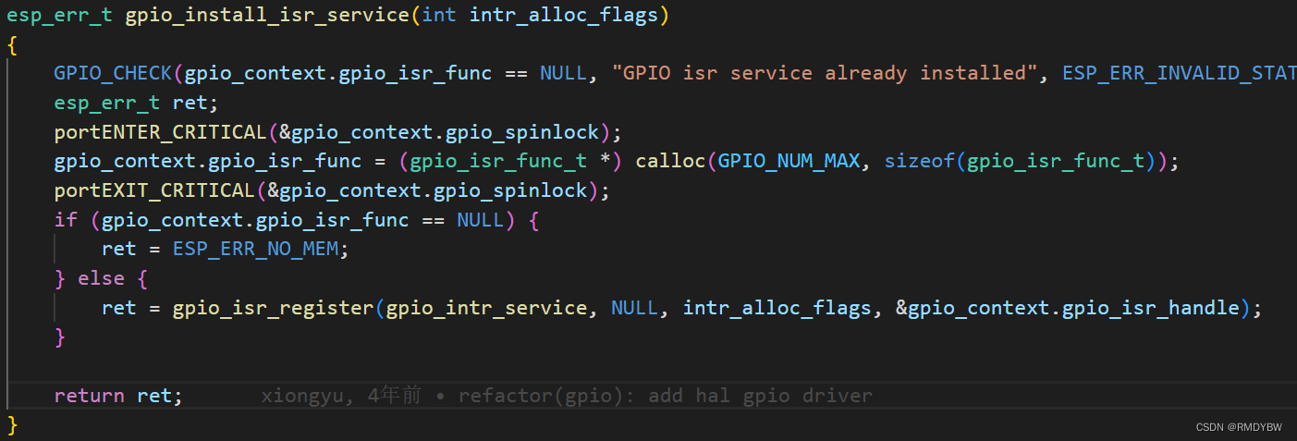Click the ESP_ERR_INVALID_STAT error constant
The width and height of the screenshot is (1297, 441).
[x=1179, y=73]
